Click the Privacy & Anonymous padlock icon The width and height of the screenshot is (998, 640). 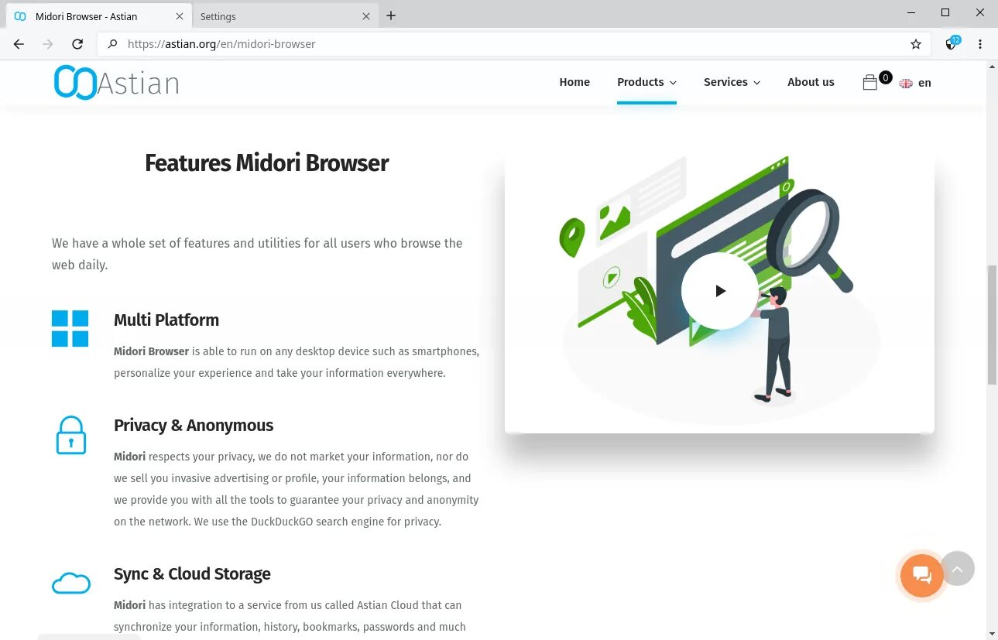pos(70,435)
